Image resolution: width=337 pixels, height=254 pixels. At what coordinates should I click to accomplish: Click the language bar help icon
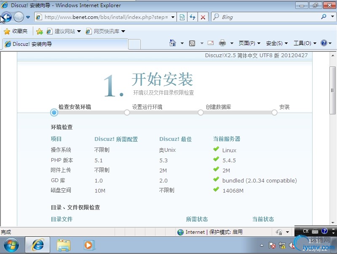pos(324,231)
